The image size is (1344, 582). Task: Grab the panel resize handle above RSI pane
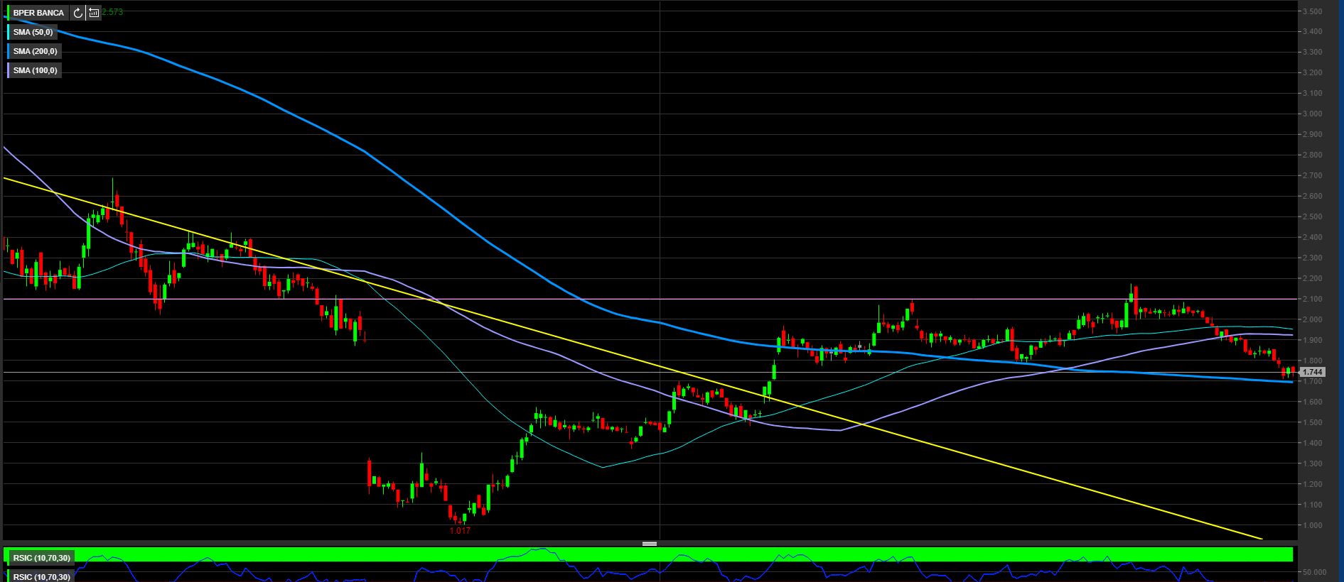(650, 544)
